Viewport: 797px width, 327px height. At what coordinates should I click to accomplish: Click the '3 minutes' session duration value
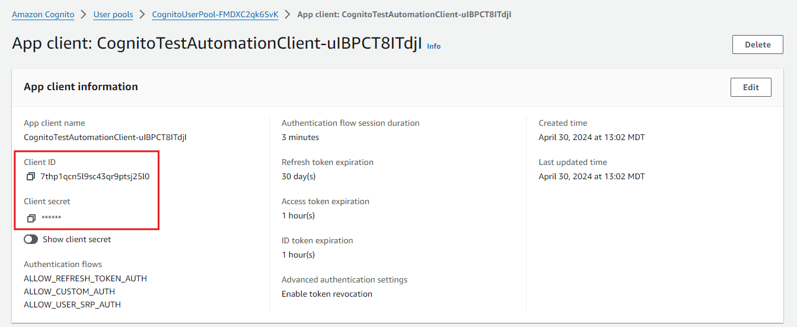(300, 137)
